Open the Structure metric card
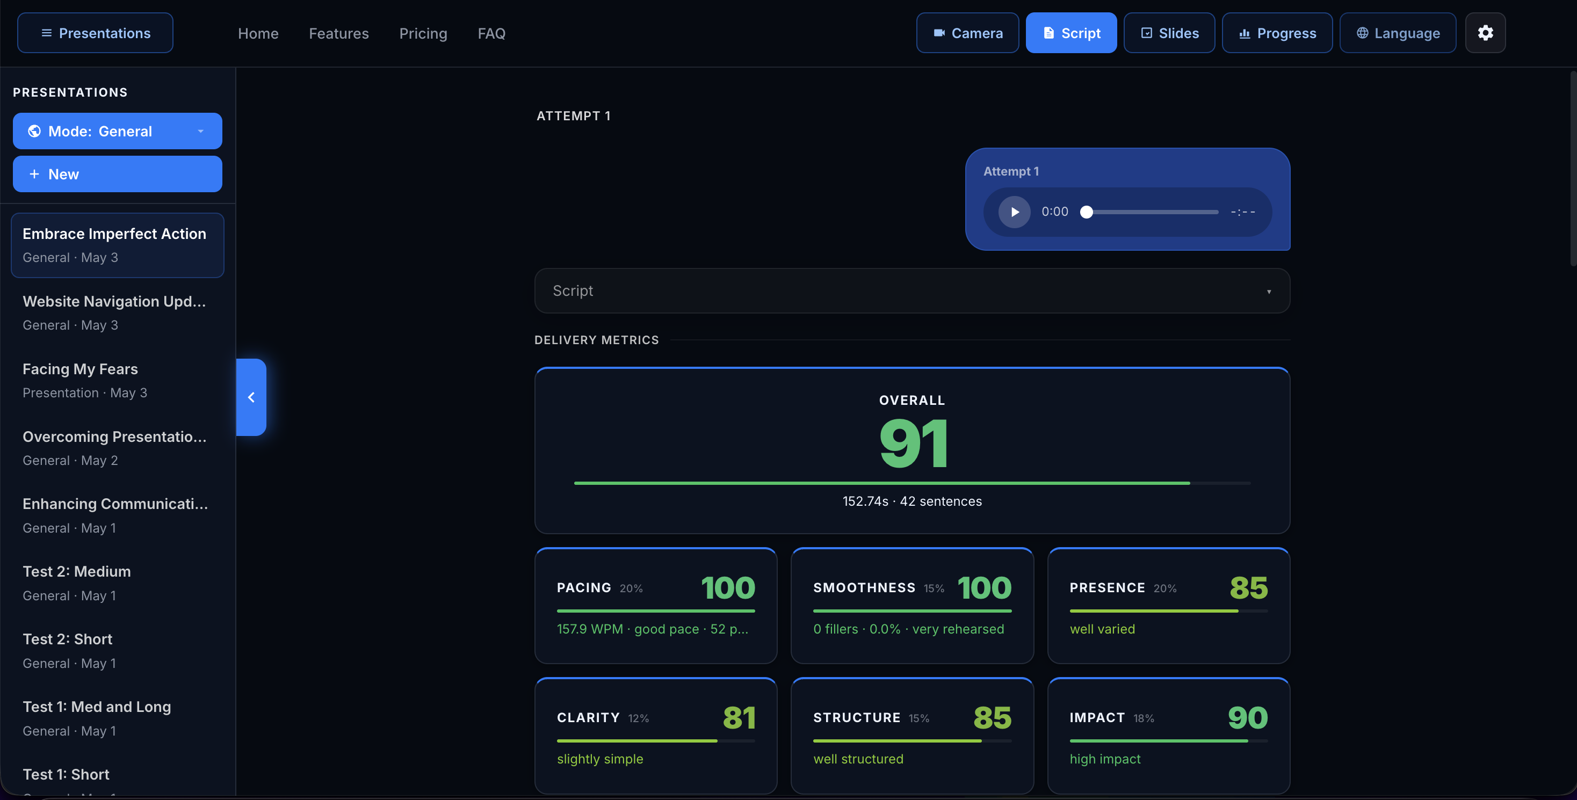Viewport: 1577px width, 800px height. click(x=912, y=736)
